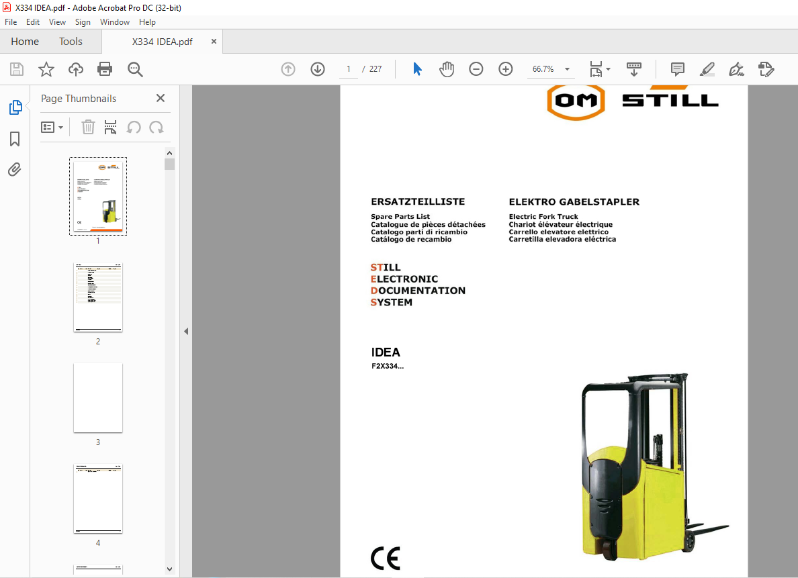The width and height of the screenshot is (798, 578).
Task: Open the File menu
Action: [x=11, y=22]
